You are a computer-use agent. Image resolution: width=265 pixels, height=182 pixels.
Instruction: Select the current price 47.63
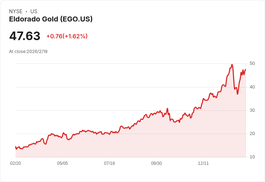(x=25, y=36)
